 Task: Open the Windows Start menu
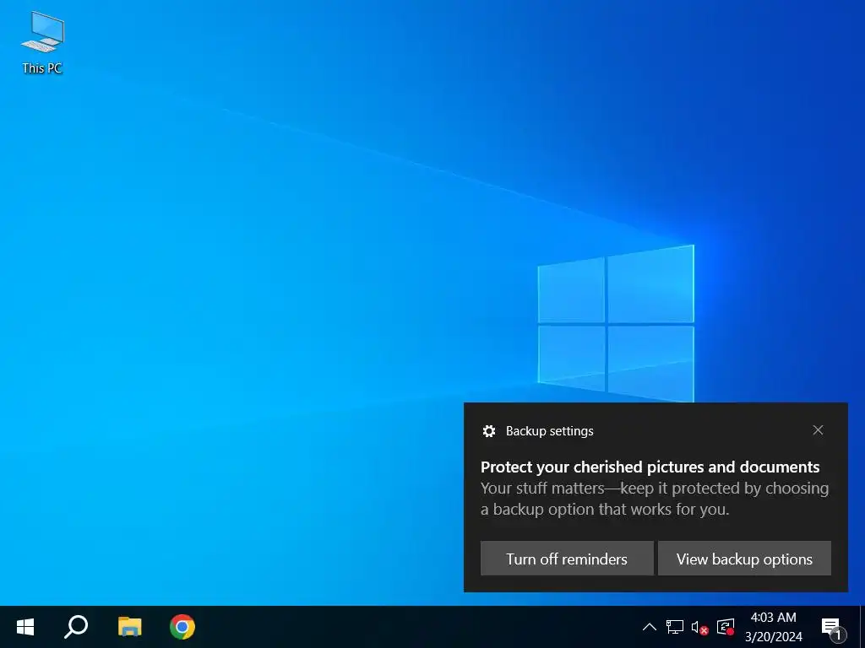pyautogui.click(x=25, y=627)
